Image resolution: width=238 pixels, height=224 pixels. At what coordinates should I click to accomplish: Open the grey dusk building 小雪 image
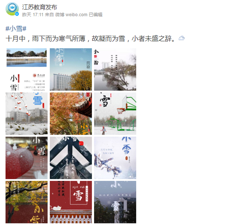tap(115, 202)
